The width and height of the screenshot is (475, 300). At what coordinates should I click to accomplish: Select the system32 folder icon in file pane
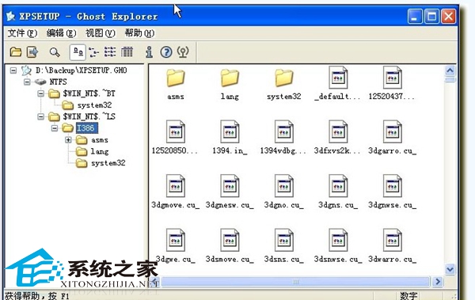(284, 78)
